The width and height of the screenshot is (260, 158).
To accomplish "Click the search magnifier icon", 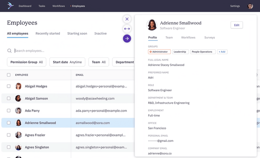I will tap(9, 51).
